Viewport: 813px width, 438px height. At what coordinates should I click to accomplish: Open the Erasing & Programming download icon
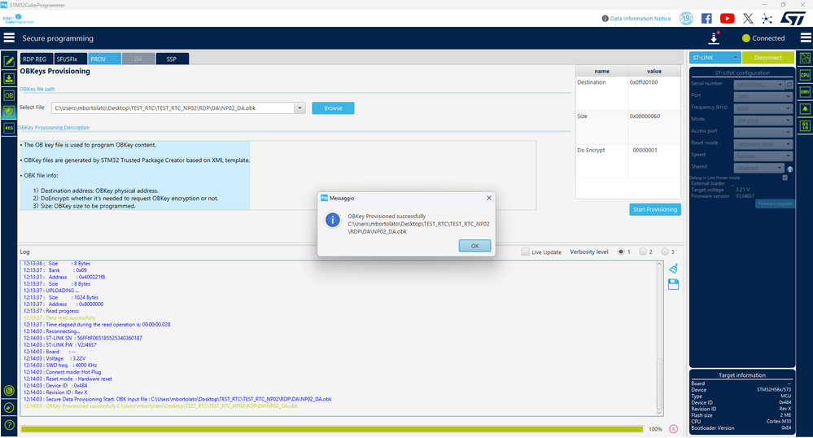point(9,78)
